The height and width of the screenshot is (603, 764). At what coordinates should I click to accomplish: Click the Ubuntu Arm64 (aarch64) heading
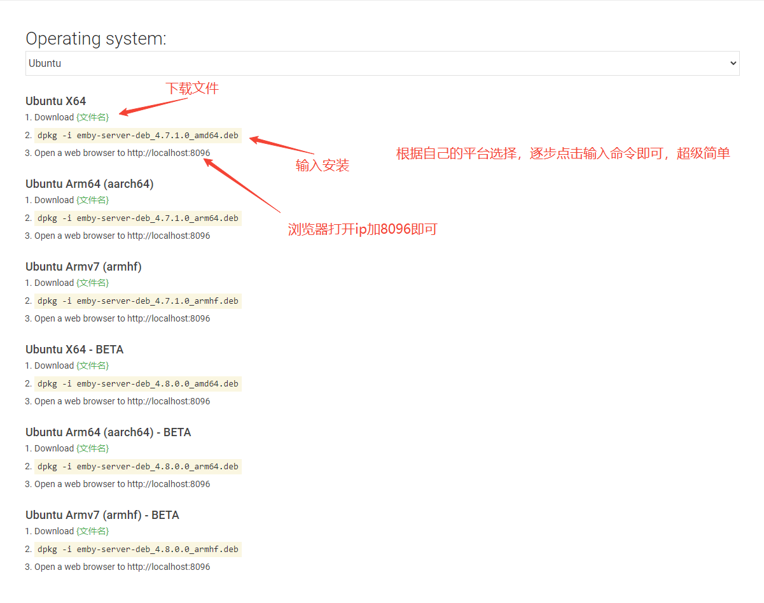[x=90, y=184]
